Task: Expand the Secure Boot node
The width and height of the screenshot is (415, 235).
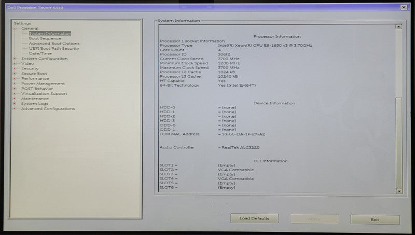Action: 15,74
